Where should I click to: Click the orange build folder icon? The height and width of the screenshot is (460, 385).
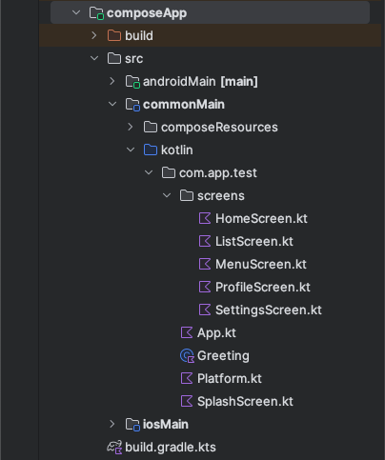pyautogui.click(x=114, y=35)
